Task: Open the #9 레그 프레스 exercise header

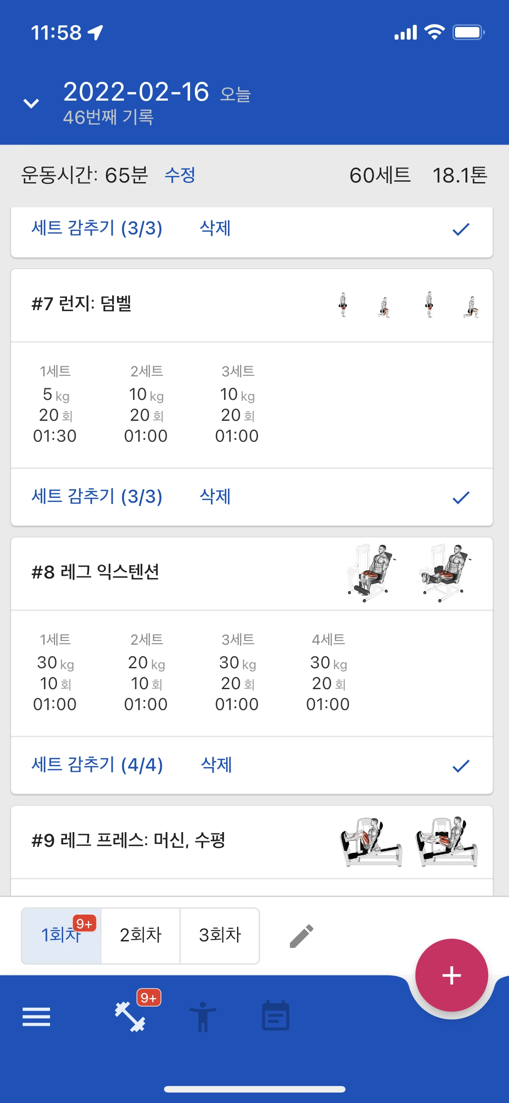Action: (128, 841)
